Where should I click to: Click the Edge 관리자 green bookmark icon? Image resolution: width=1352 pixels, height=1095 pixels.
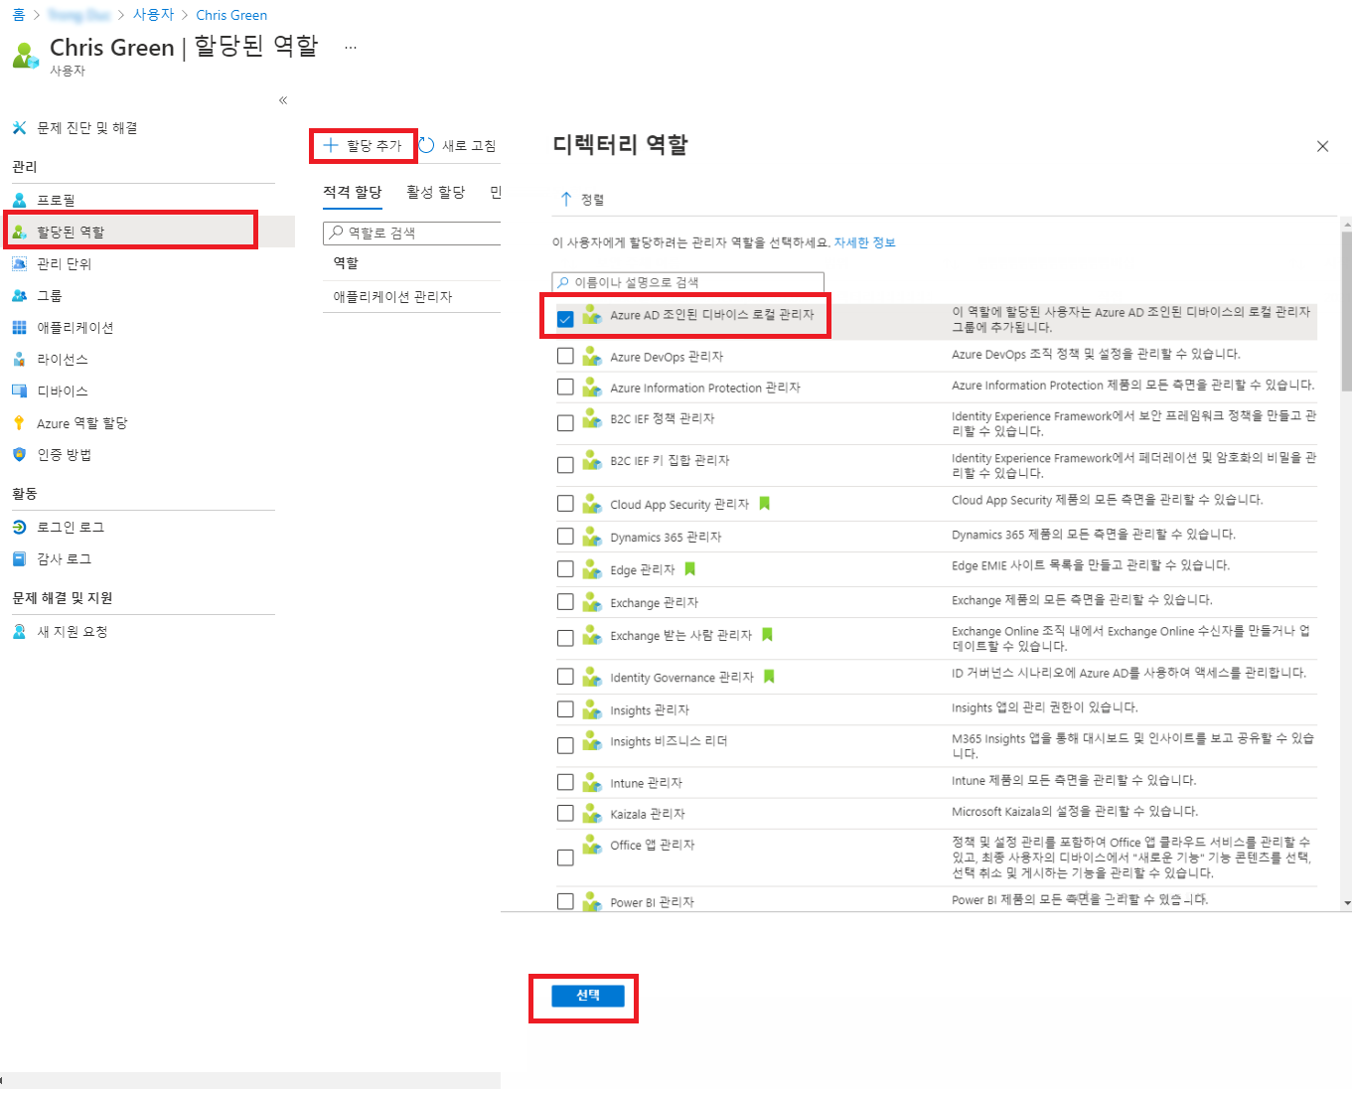689,569
